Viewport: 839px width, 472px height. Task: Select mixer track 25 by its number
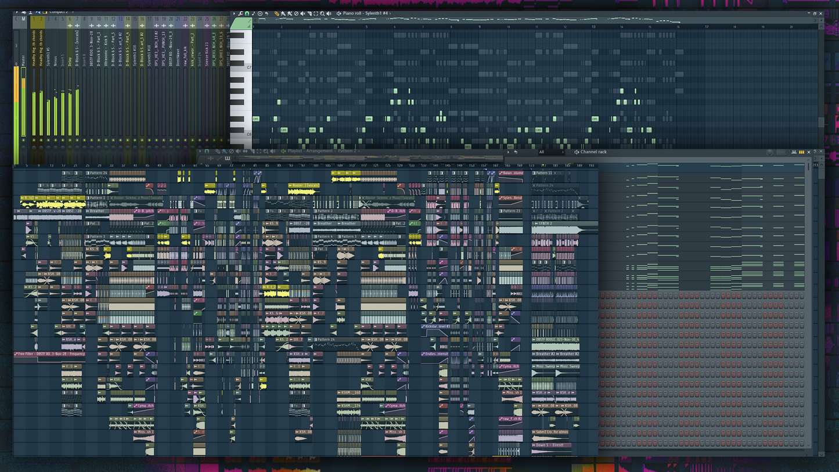pos(207,19)
